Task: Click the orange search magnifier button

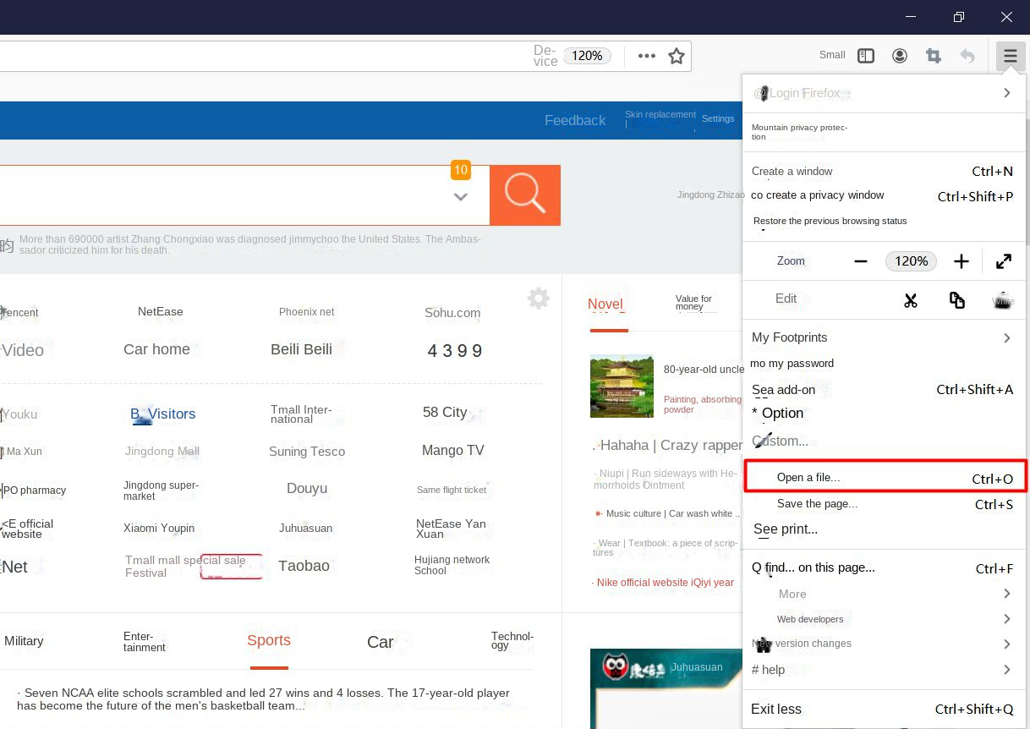Action: pyautogui.click(x=524, y=195)
